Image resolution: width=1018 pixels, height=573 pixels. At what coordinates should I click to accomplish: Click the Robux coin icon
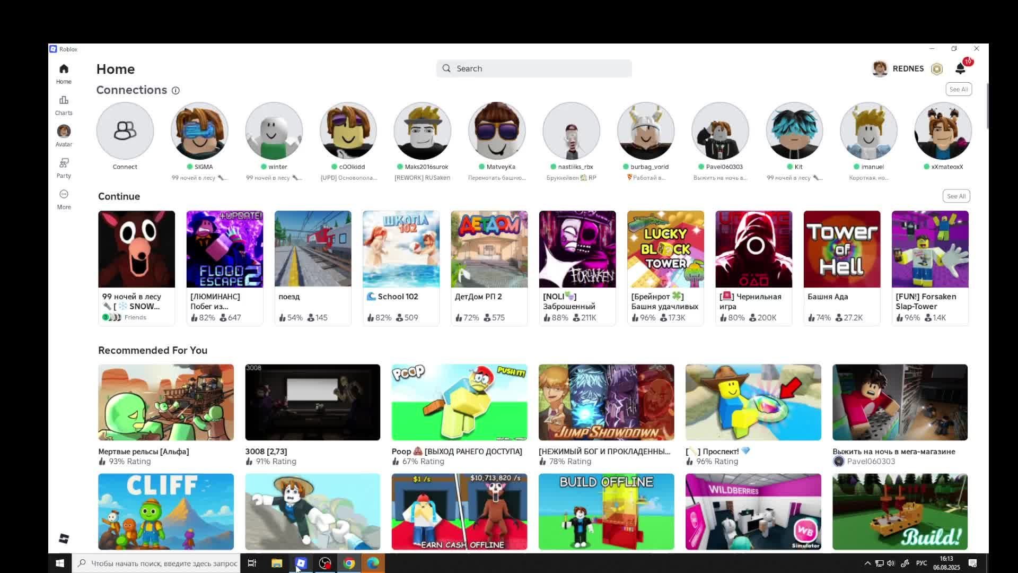point(937,69)
